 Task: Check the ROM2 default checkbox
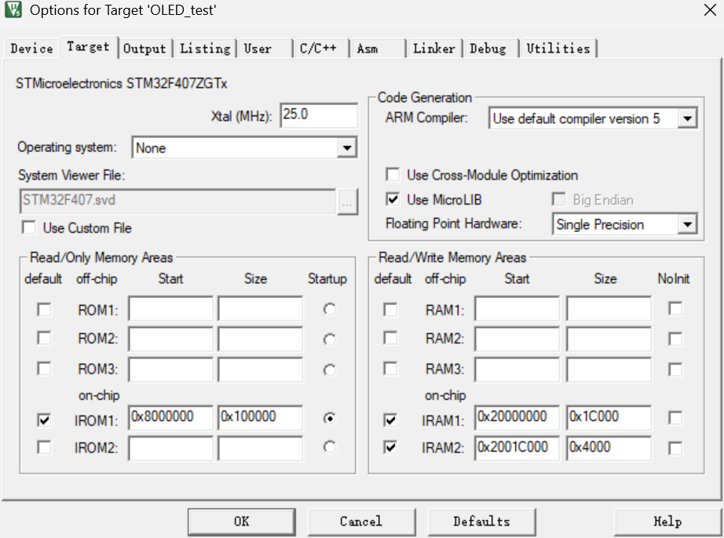[44, 338]
